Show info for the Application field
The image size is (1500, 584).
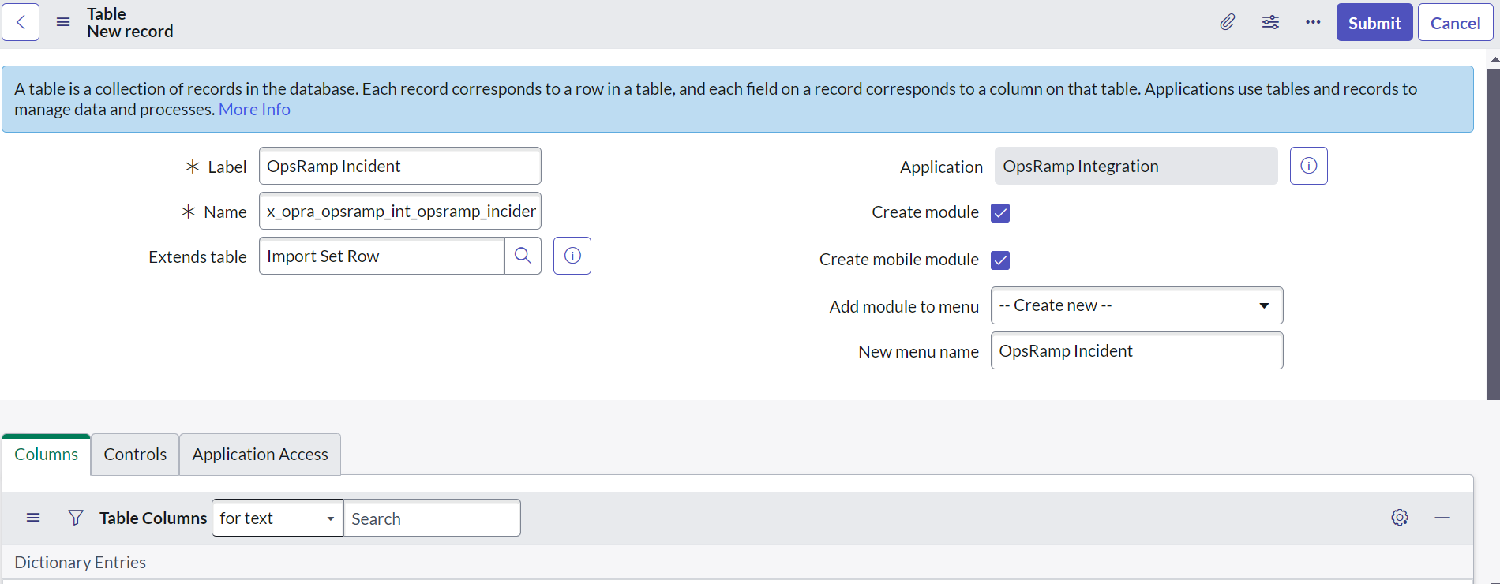coord(1309,166)
